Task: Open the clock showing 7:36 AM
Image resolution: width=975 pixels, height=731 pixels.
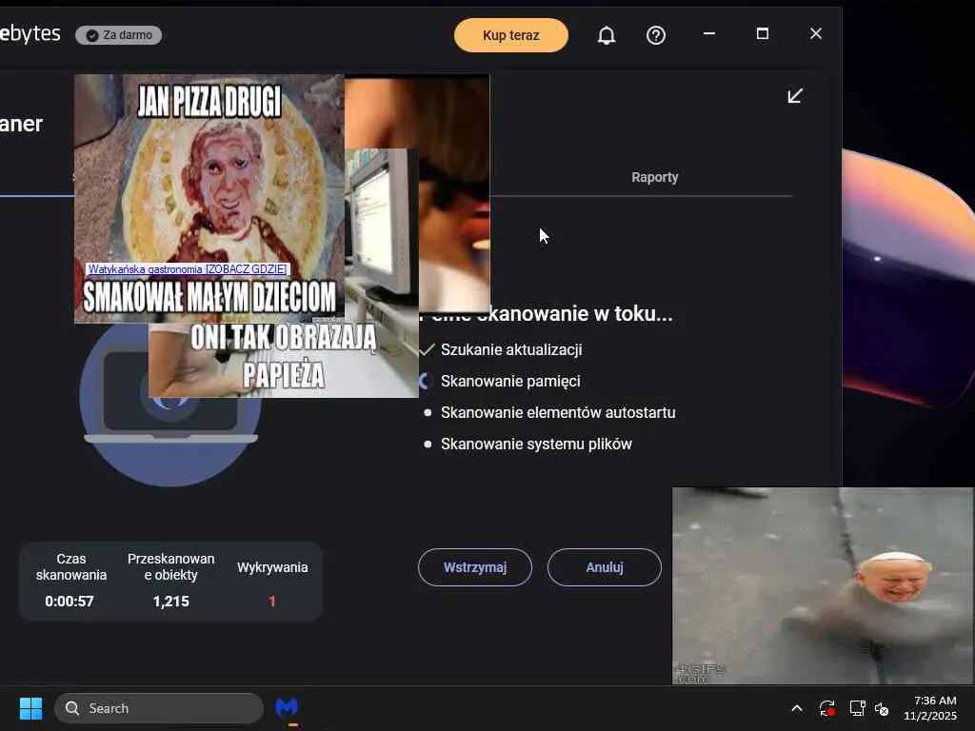Action: pos(930,708)
